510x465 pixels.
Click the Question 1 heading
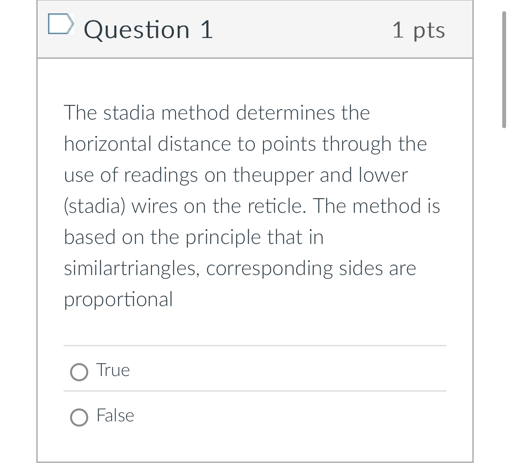148,29
